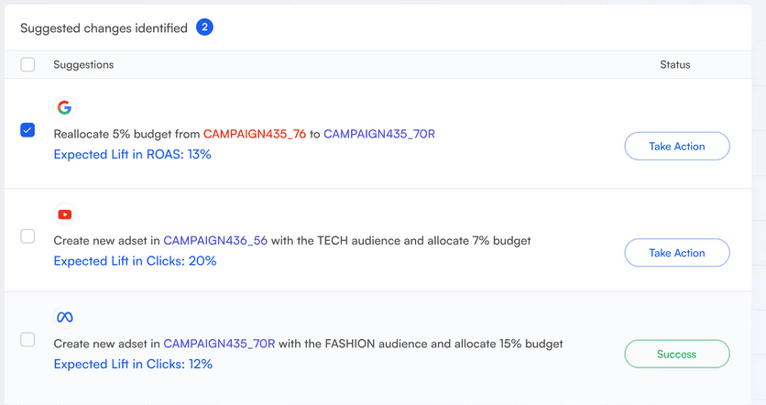This screenshot has height=405, width=766.
Task: Toggle the select-all Suggestions checkbox
Action: click(x=27, y=64)
